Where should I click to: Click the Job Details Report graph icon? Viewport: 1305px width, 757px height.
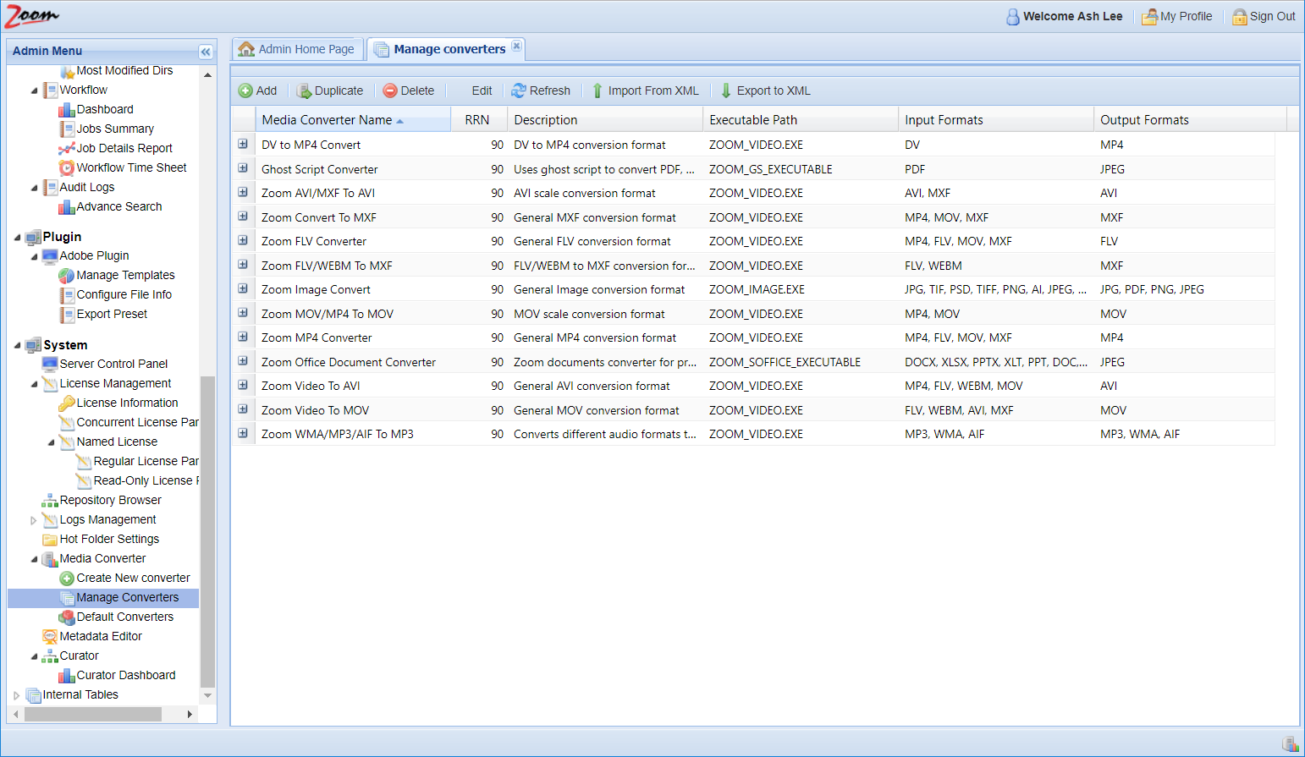(x=67, y=149)
